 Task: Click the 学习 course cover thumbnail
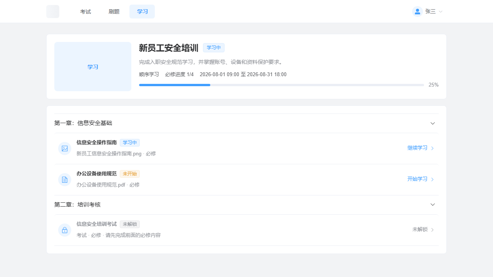click(93, 67)
